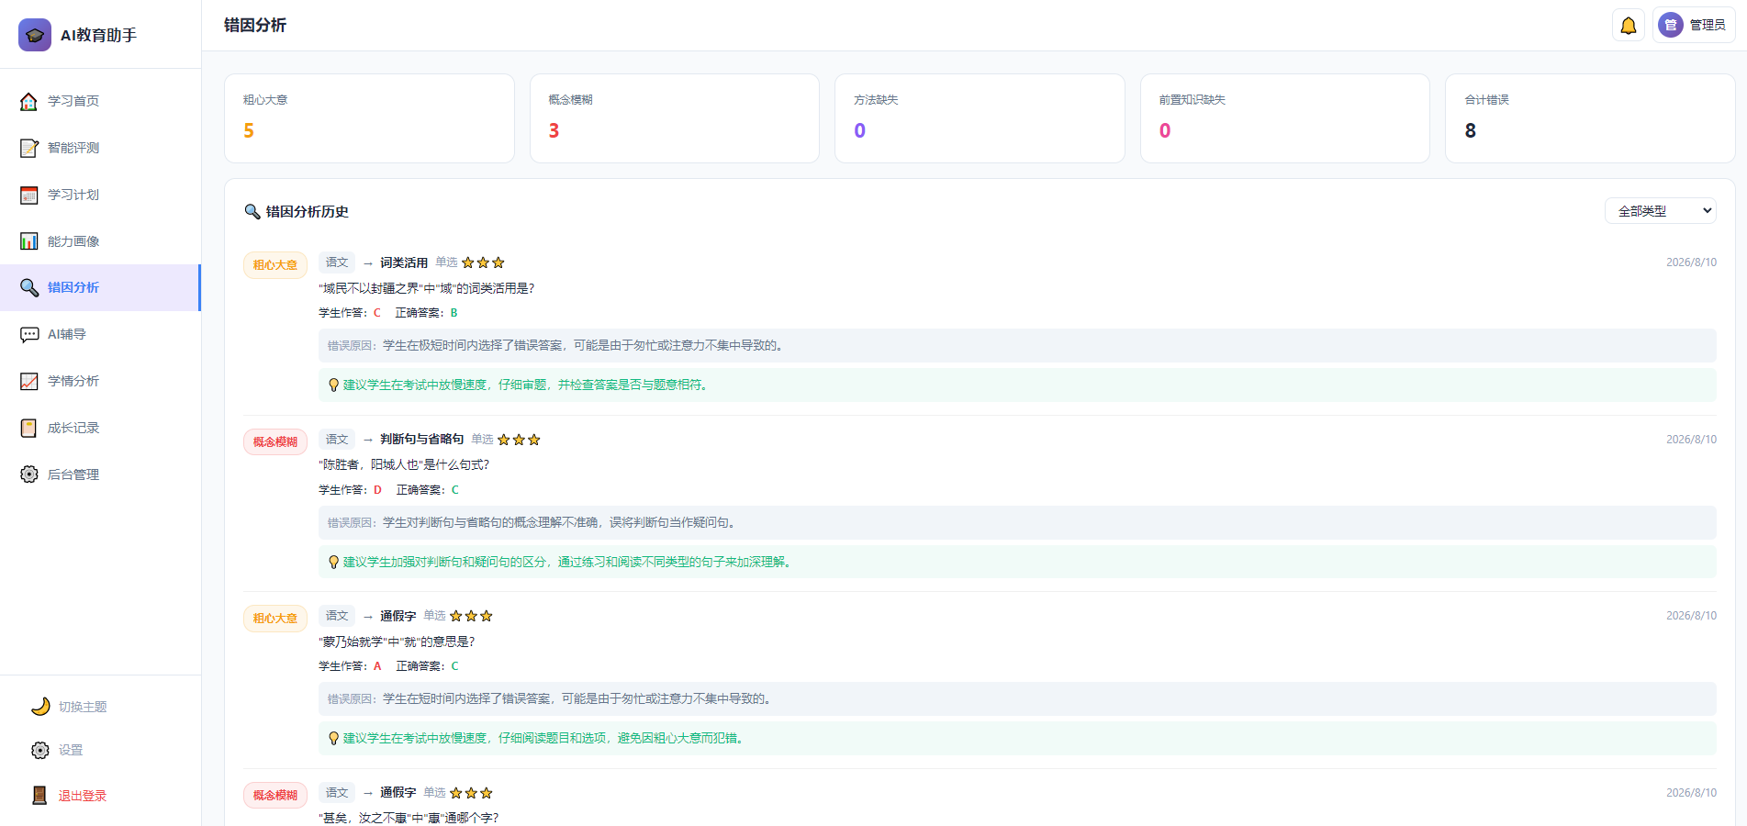Click the 合计错误 summary card showing 8

pos(1590,118)
